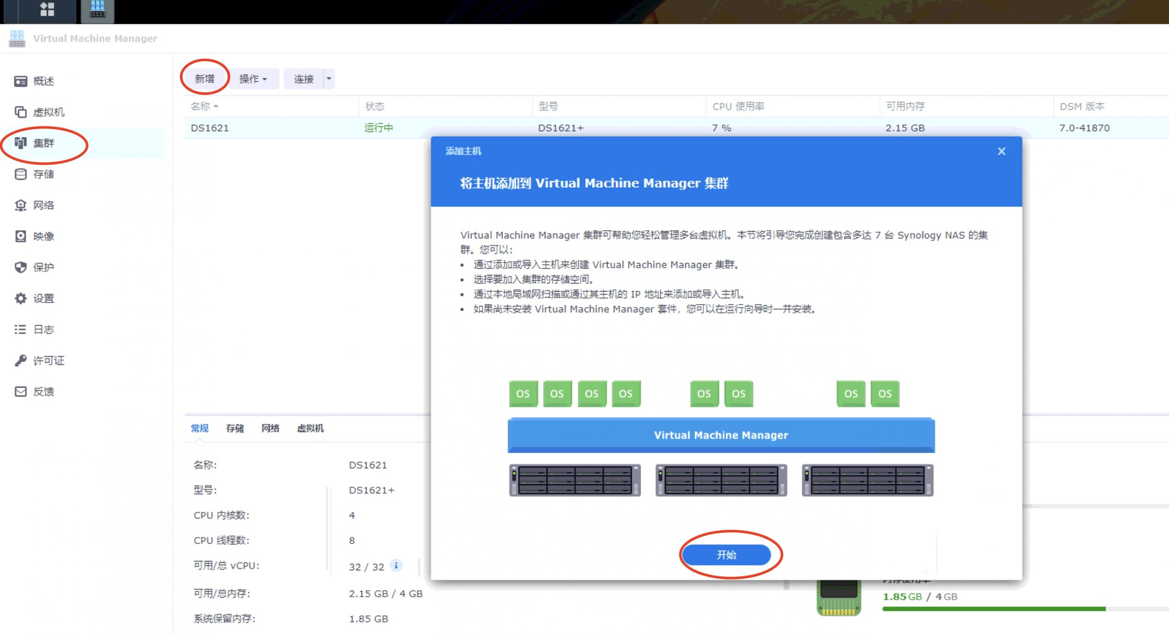This screenshot has height=635, width=1169.
Task: Click the 连接 connect button
Action: coord(304,79)
